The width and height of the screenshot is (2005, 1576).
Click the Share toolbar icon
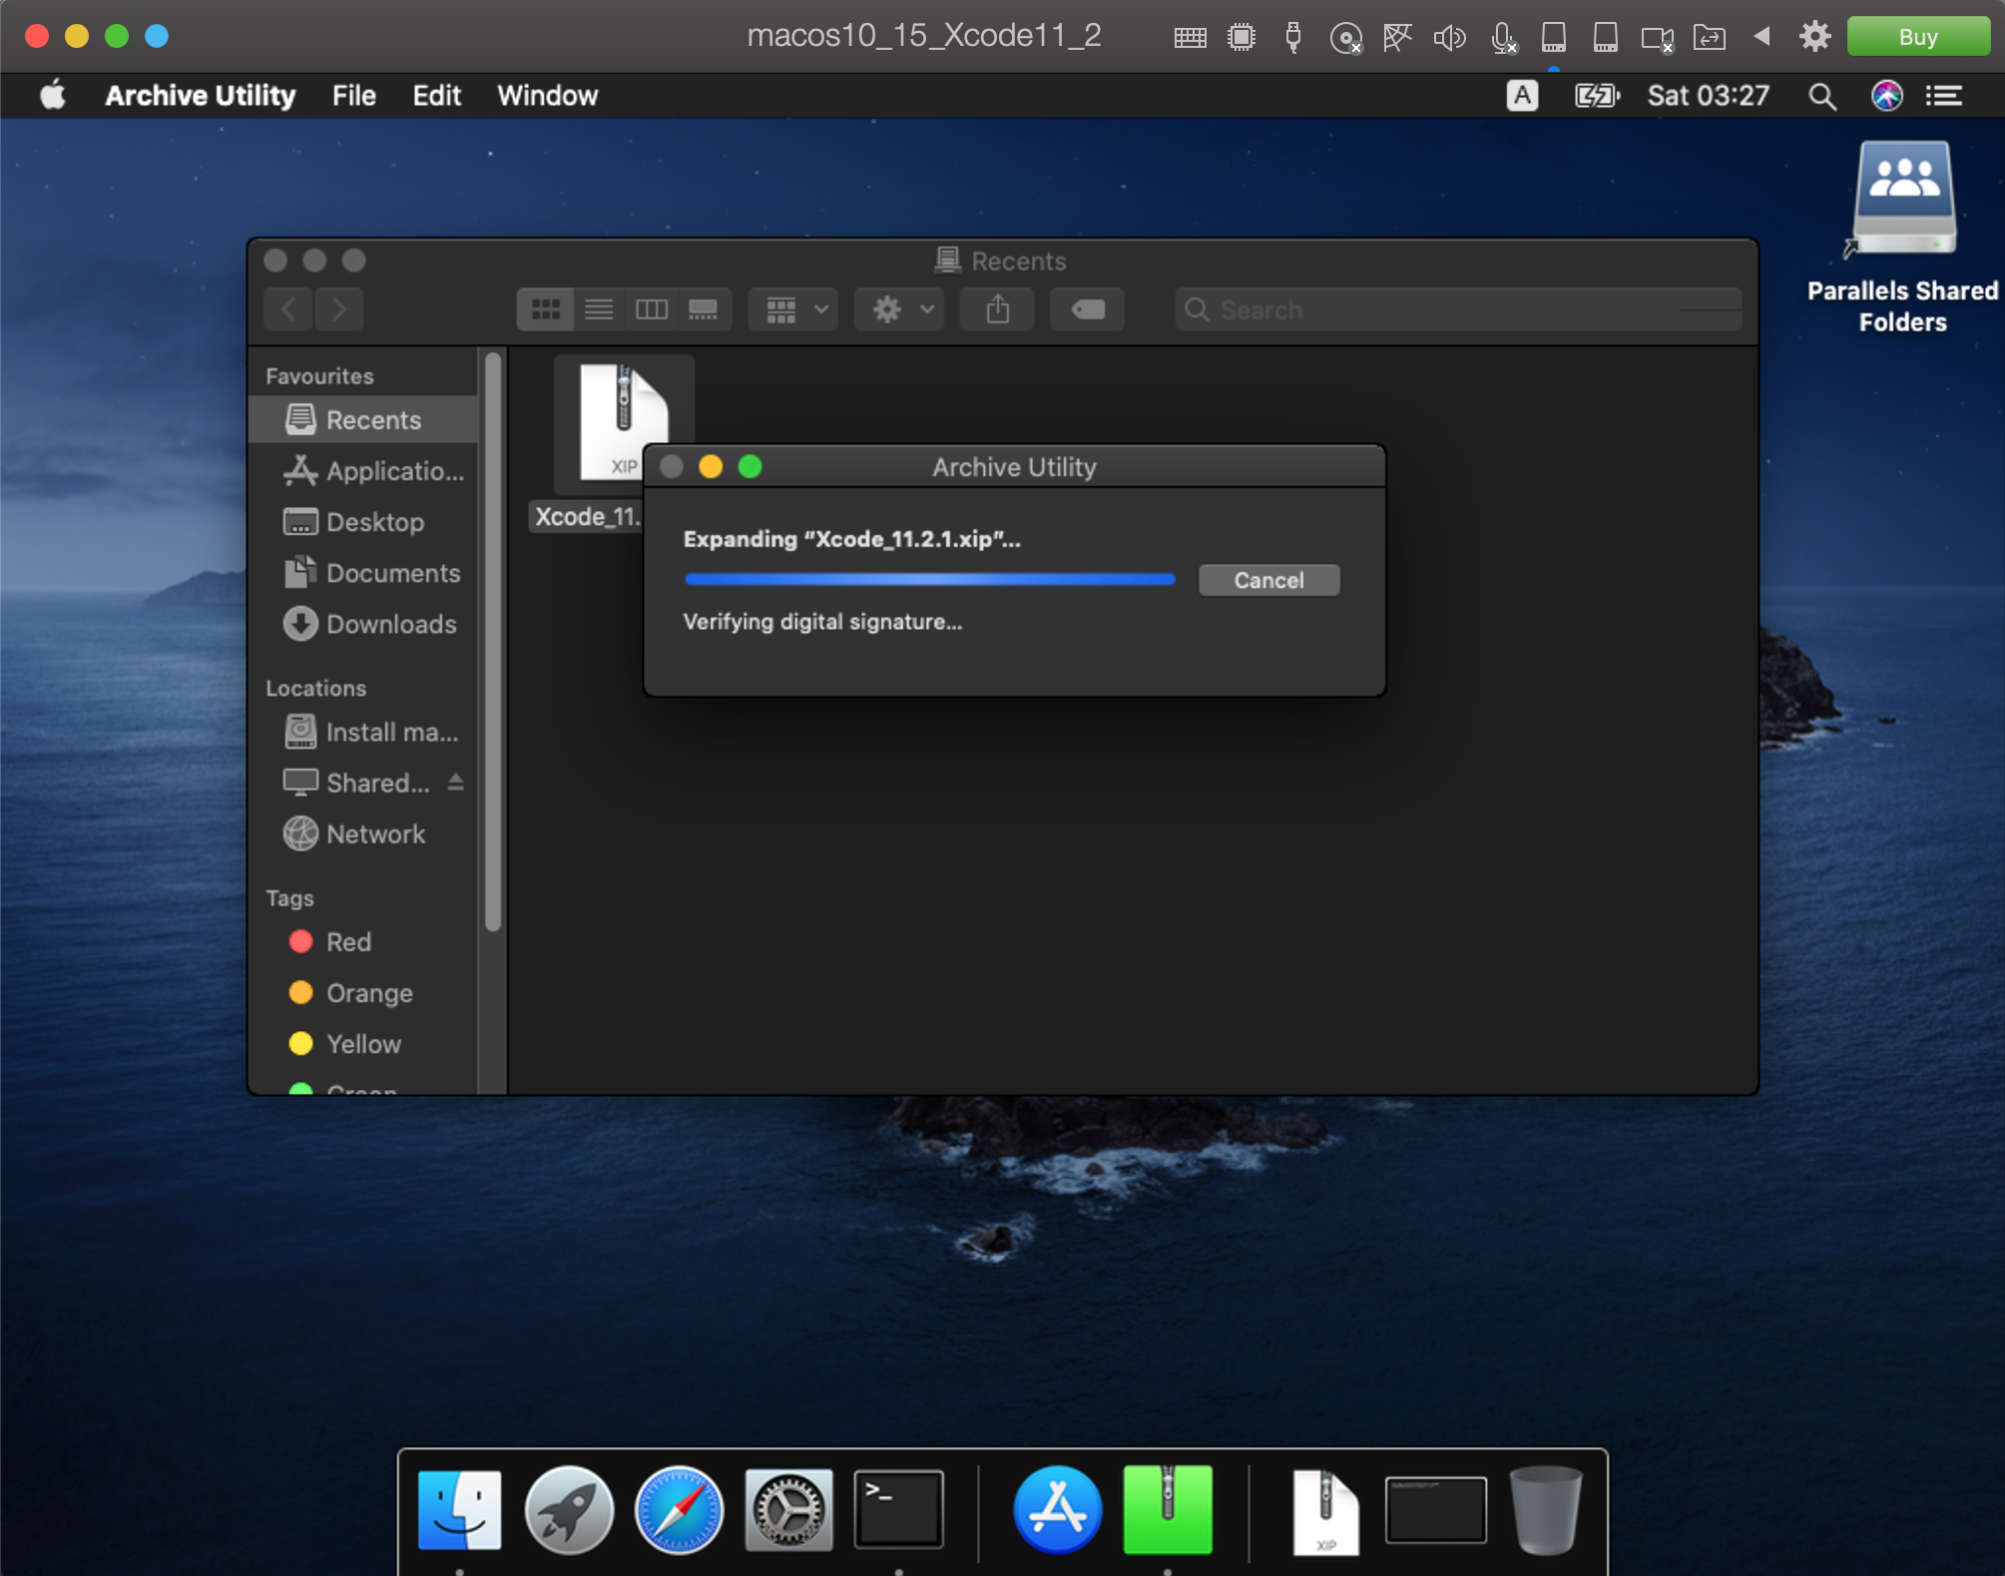(x=997, y=309)
